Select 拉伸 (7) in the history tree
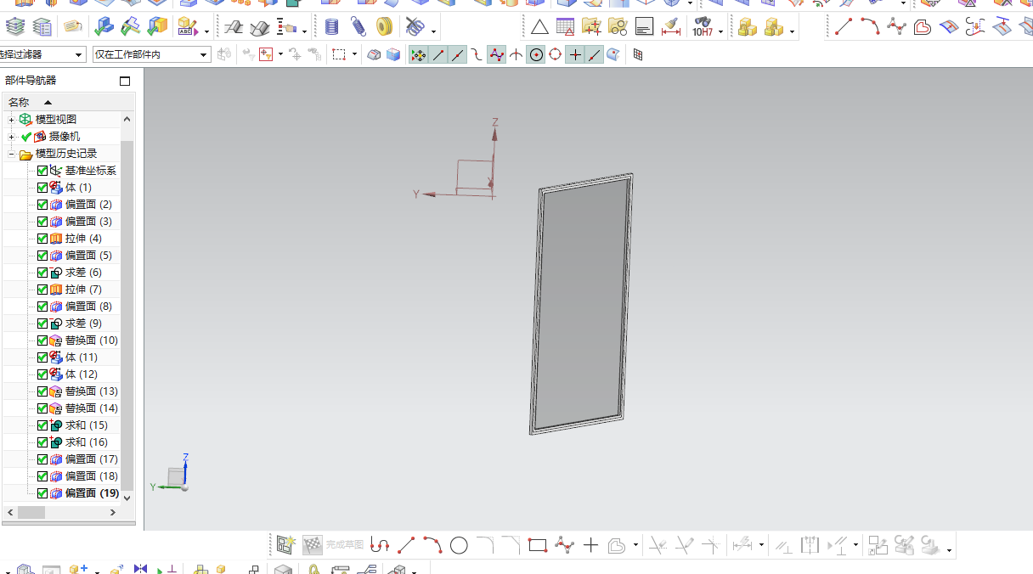This screenshot has height=574, width=1033. [83, 290]
